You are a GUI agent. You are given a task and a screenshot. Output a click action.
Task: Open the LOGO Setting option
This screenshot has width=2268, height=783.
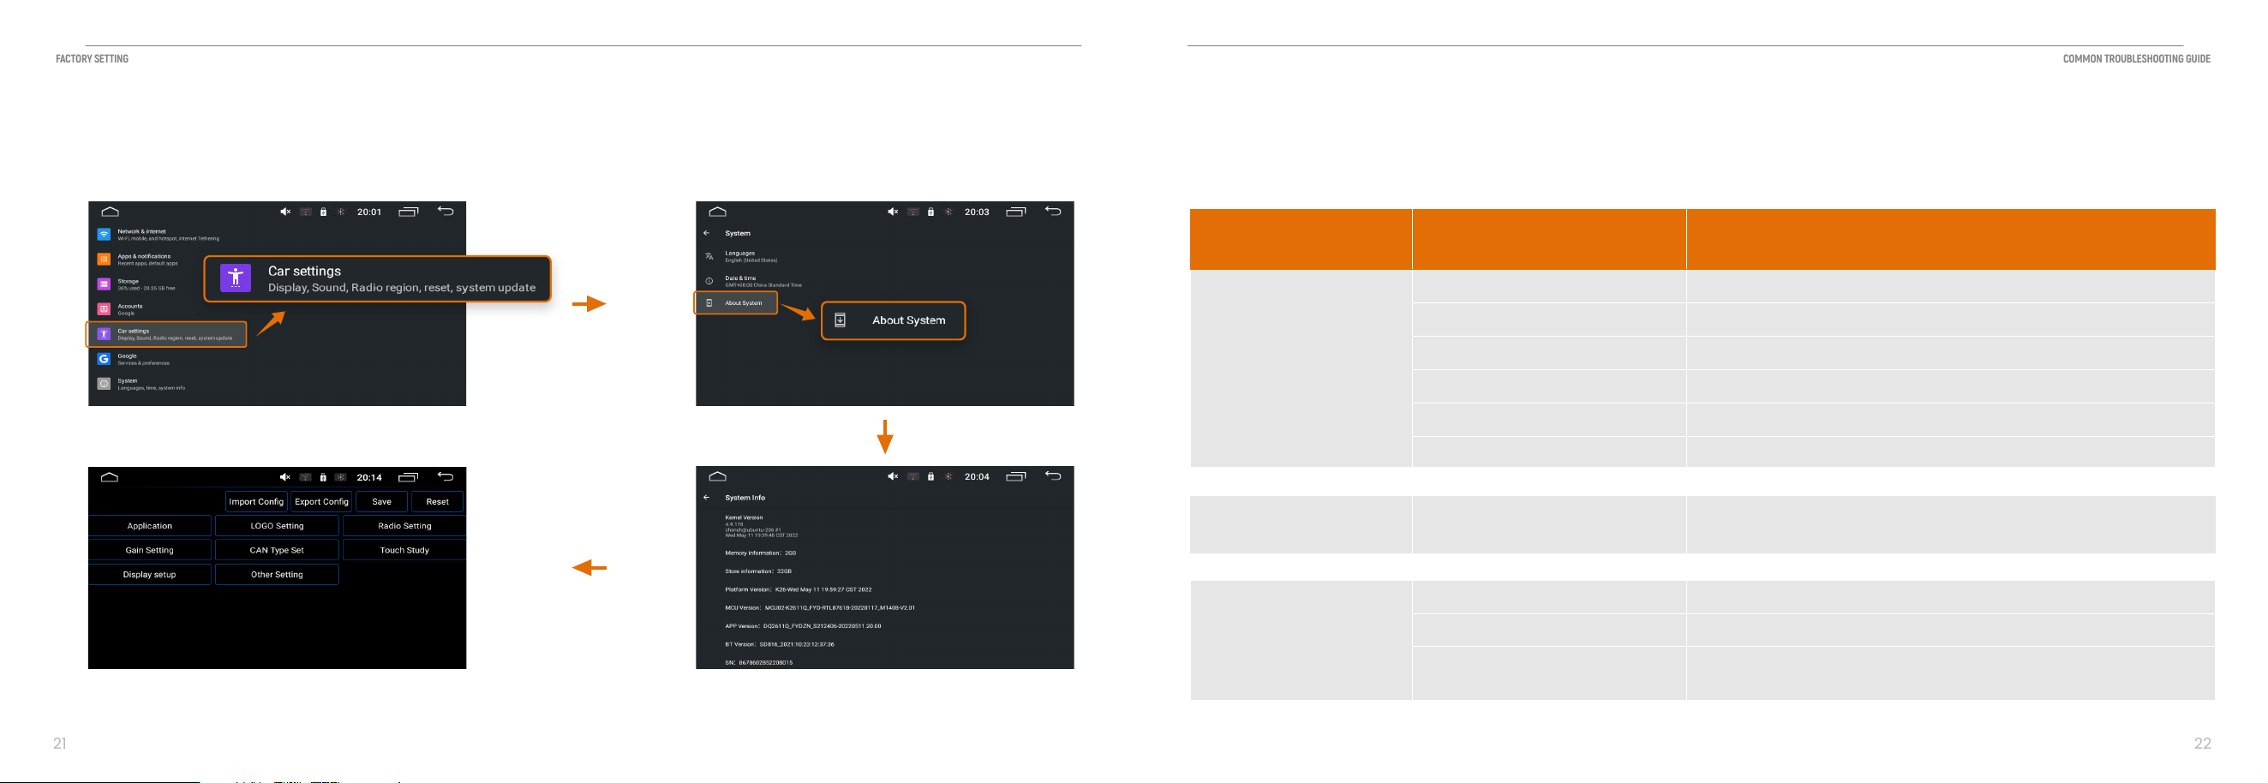(x=277, y=526)
